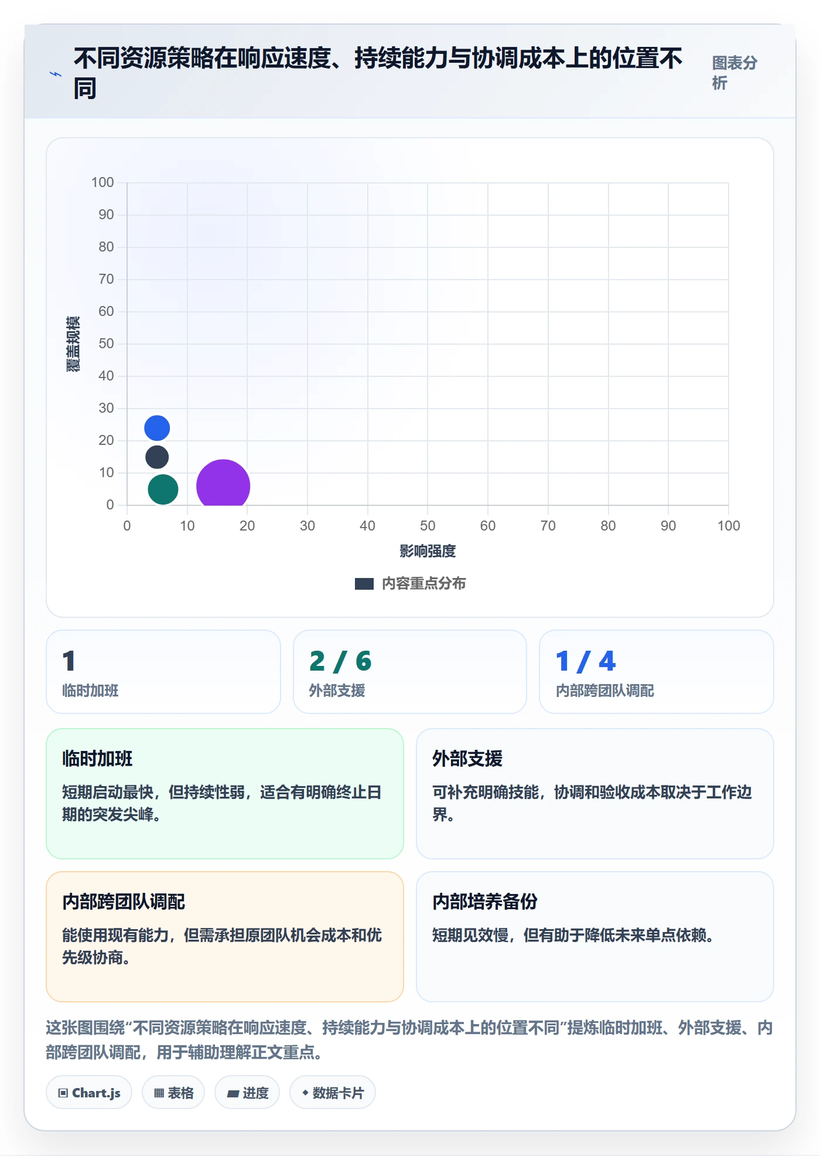Click the 短期见效慢 description text
Screen dimensions: 820x1156
pyautogui.click(x=573, y=935)
